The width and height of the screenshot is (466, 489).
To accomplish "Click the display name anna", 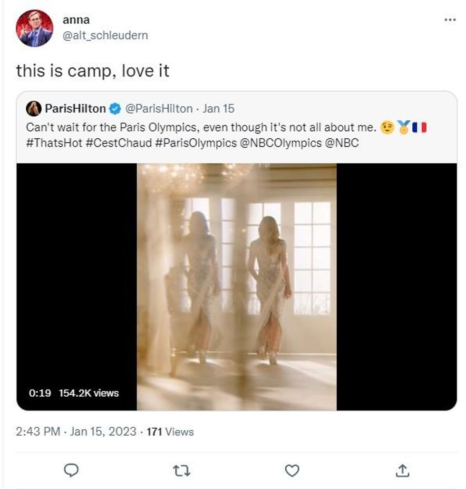I will [x=76, y=20].
